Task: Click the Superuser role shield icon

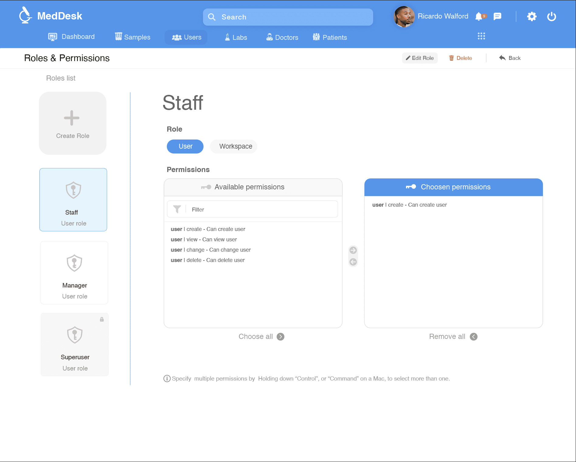Action: 75,335
